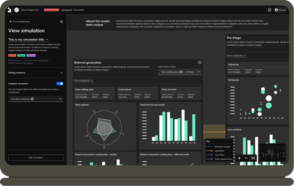This screenshot has width=294, height=186.
Task: Expand Show configuration in Pre triage
Action: point(236,56)
